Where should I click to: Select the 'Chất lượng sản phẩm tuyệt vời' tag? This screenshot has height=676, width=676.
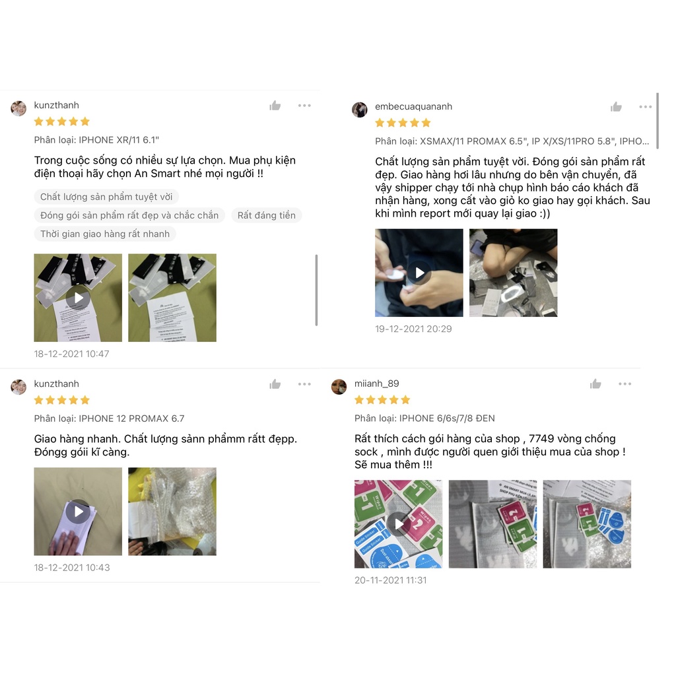(x=106, y=197)
